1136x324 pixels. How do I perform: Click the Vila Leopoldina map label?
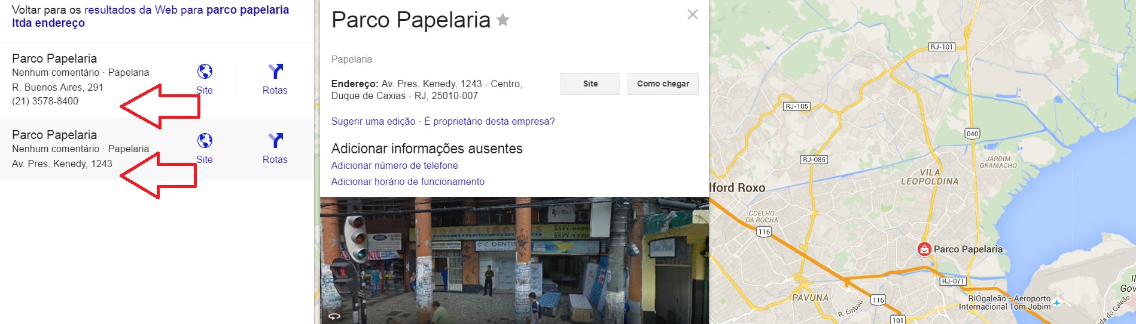tap(930, 177)
